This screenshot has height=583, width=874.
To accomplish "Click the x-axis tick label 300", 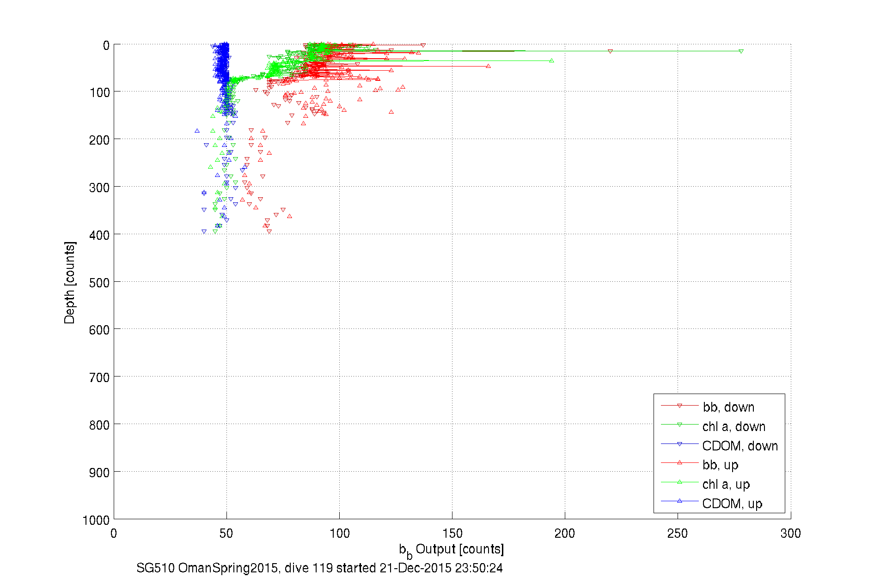I will tap(790, 534).
